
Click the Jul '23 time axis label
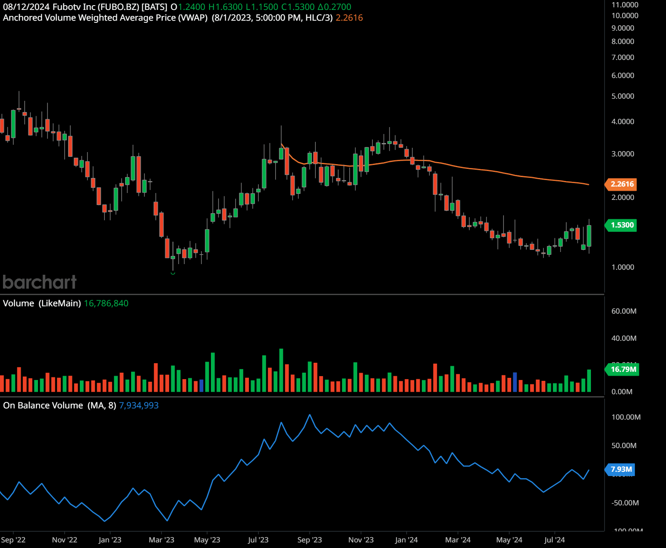coord(258,540)
